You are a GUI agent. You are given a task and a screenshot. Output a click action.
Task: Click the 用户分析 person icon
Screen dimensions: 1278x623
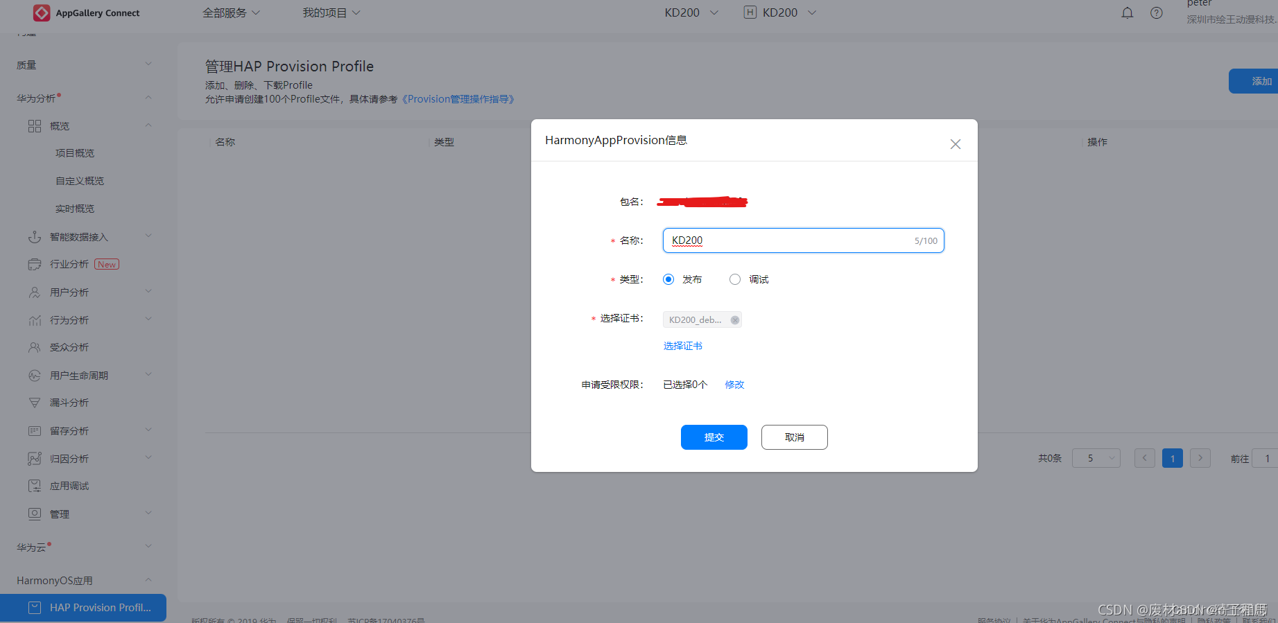(35, 292)
